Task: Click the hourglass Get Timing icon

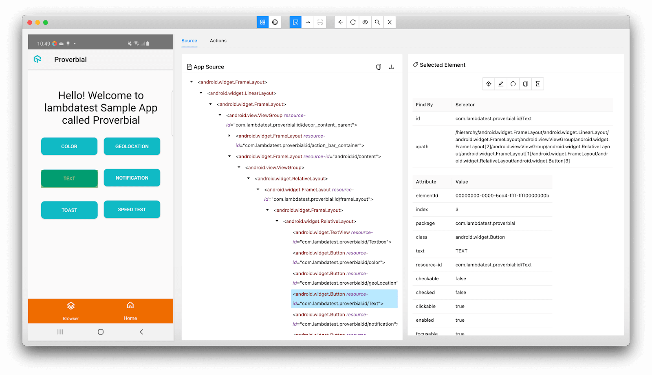Action: [537, 84]
